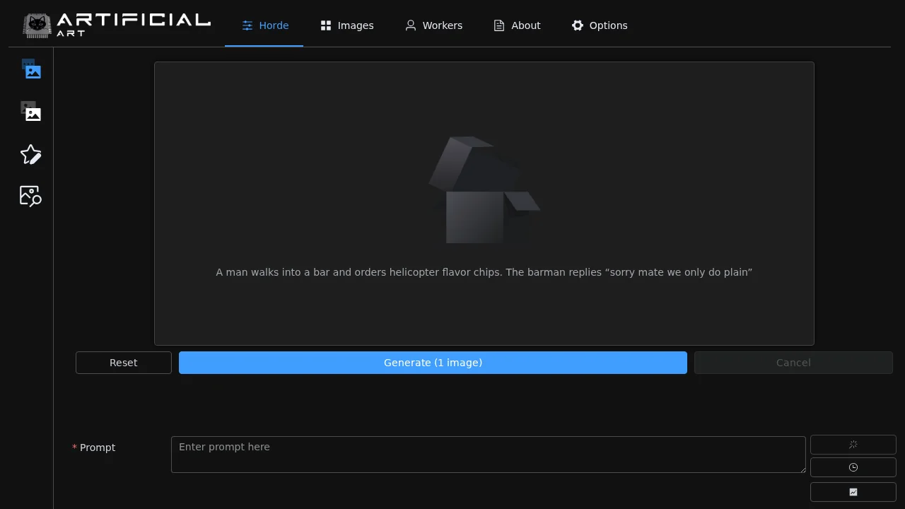Click the Prompt label next to the asterisk
Viewport: 905px width, 509px height.
pyautogui.click(x=98, y=447)
